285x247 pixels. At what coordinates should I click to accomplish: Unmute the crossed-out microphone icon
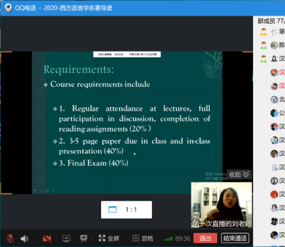click(x=10, y=238)
